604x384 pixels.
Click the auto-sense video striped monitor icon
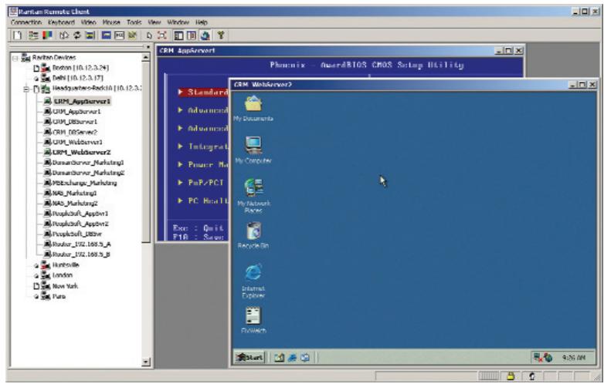tap(90, 35)
